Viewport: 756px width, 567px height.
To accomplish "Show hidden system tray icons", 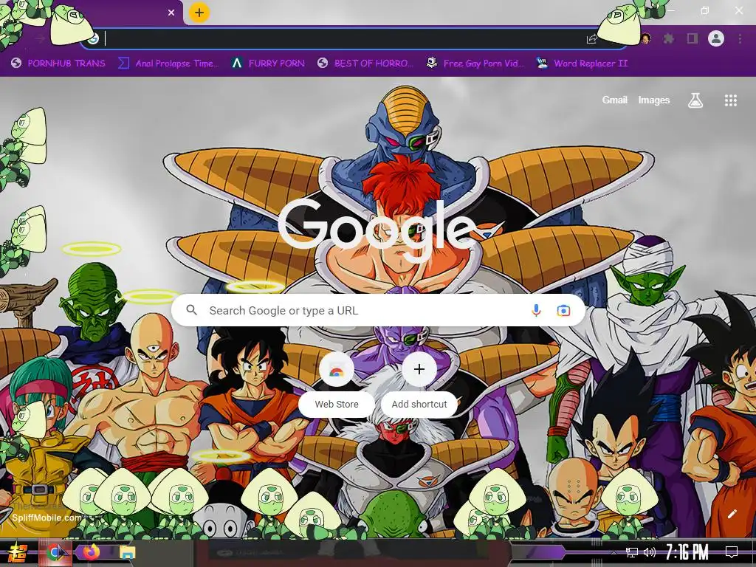I will pos(614,552).
